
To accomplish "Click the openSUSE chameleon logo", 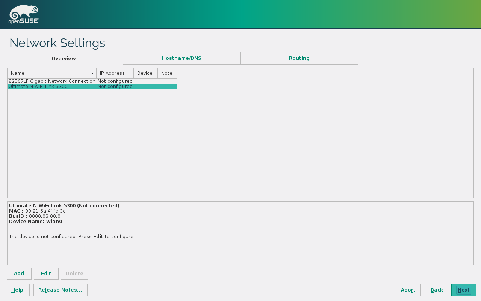I will pos(24,14).
